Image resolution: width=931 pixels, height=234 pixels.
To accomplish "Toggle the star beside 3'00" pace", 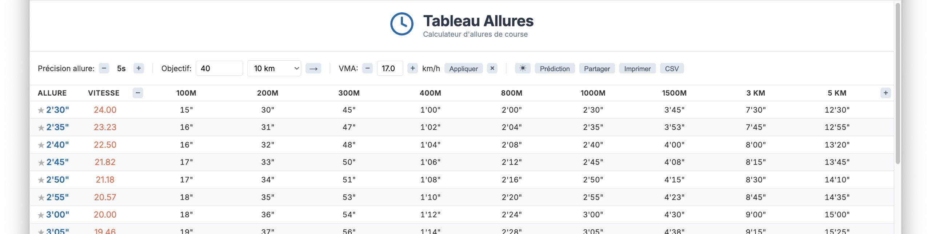I will pos(41,215).
